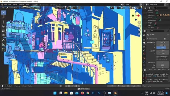170x96 pixels.
Task: Adjust the resolution percentage slider
Action: coord(163,47)
